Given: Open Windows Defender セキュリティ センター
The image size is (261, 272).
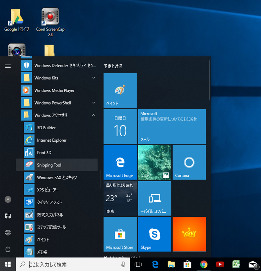Looking at the screenshot, I should [x=57, y=65].
